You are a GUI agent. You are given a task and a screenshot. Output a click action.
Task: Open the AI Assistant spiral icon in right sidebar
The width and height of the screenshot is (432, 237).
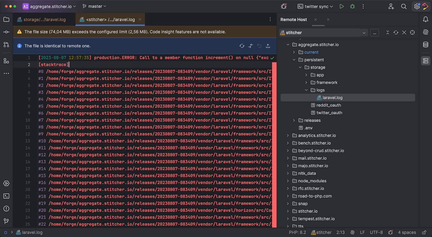tap(426, 32)
